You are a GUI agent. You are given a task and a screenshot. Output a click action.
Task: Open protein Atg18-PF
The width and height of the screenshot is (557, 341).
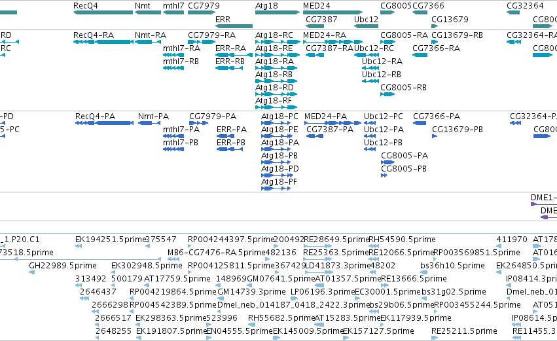[x=276, y=188]
